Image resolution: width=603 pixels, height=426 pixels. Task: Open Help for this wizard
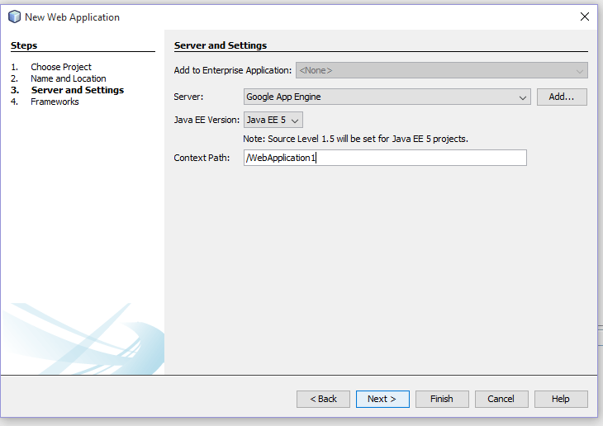(x=561, y=399)
